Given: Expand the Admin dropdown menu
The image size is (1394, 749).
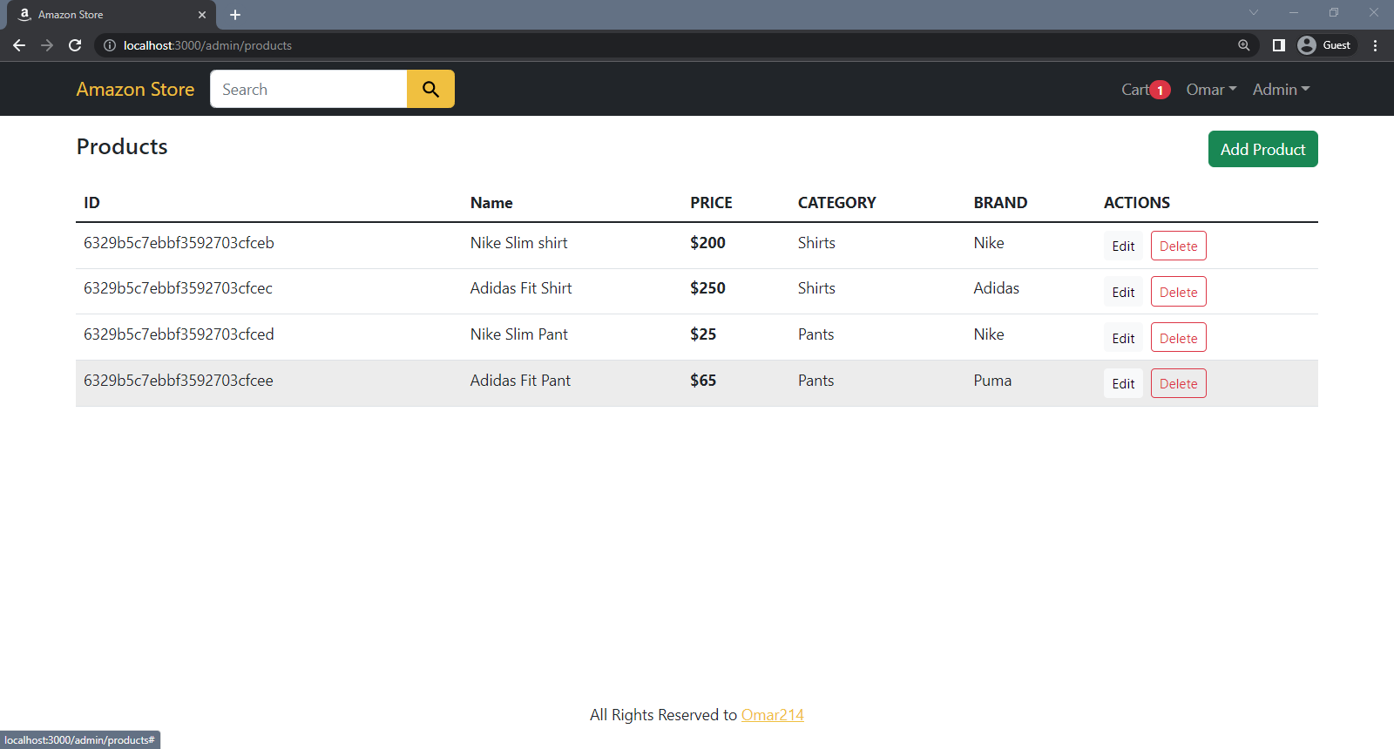Looking at the screenshot, I should point(1281,90).
